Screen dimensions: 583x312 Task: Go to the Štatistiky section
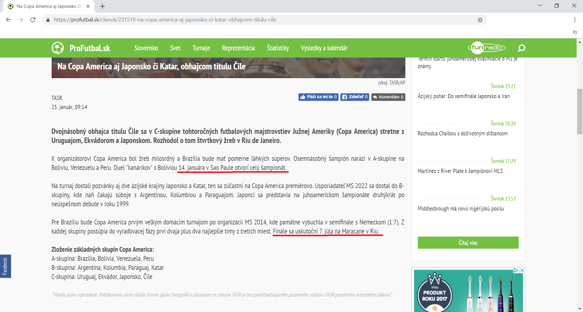coord(278,48)
